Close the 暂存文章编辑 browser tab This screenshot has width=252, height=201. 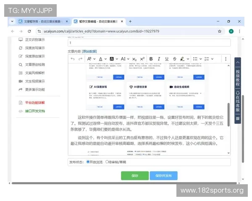tap(122, 21)
